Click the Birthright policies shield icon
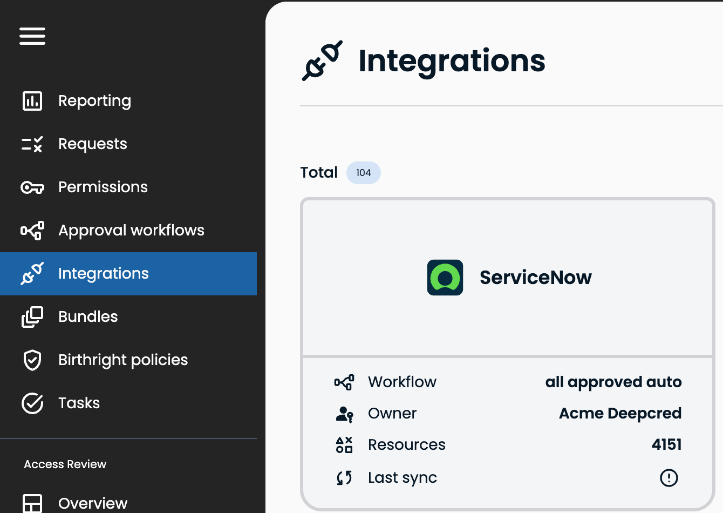Image resolution: width=723 pixels, height=513 pixels. (32, 360)
